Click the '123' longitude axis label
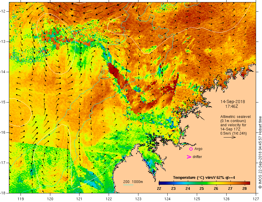The height and width of the screenshot is (202, 262). click(138, 199)
